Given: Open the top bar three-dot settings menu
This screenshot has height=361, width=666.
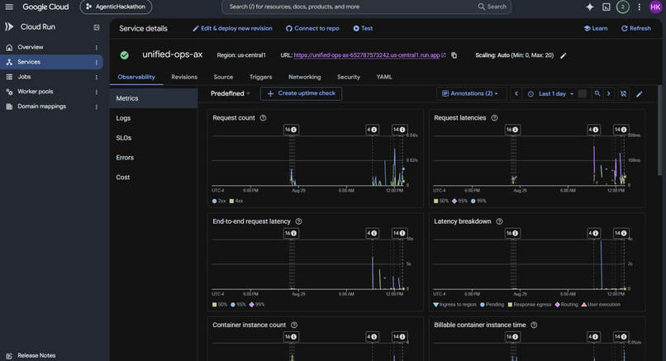Looking at the screenshot, I should tap(639, 7).
